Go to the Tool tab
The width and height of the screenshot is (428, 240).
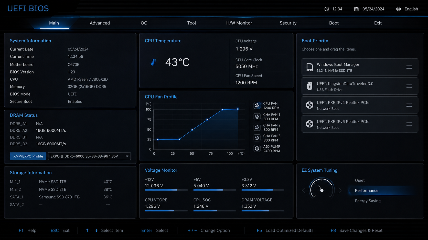(x=191, y=23)
